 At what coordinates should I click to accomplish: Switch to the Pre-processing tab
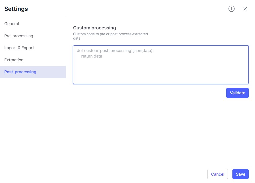click(x=19, y=36)
